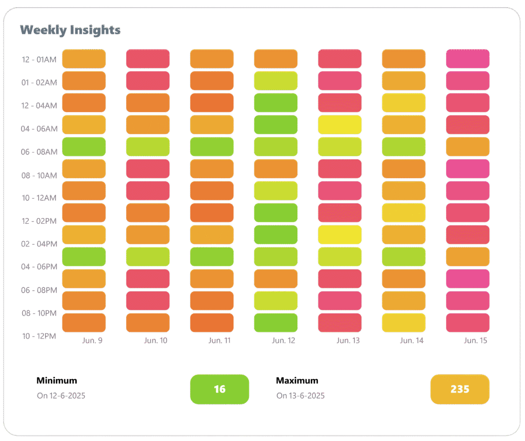Screen dimensions: 525x441
Task: Click the Weekly Insights heading
Action: (70, 30)
